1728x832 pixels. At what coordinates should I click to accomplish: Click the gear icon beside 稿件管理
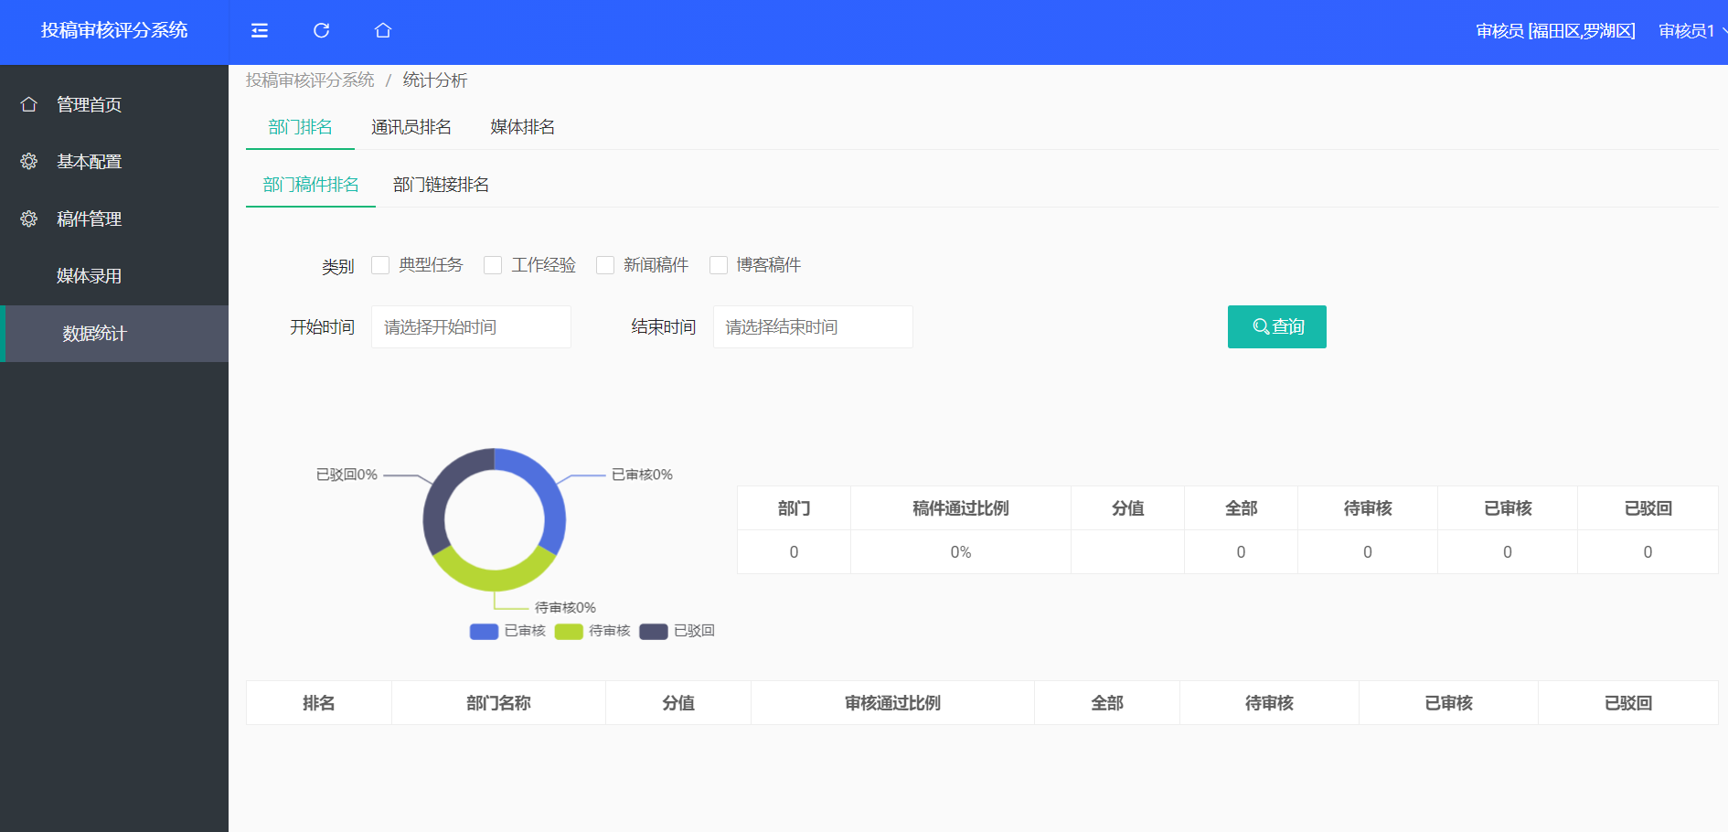pos(29,219)
